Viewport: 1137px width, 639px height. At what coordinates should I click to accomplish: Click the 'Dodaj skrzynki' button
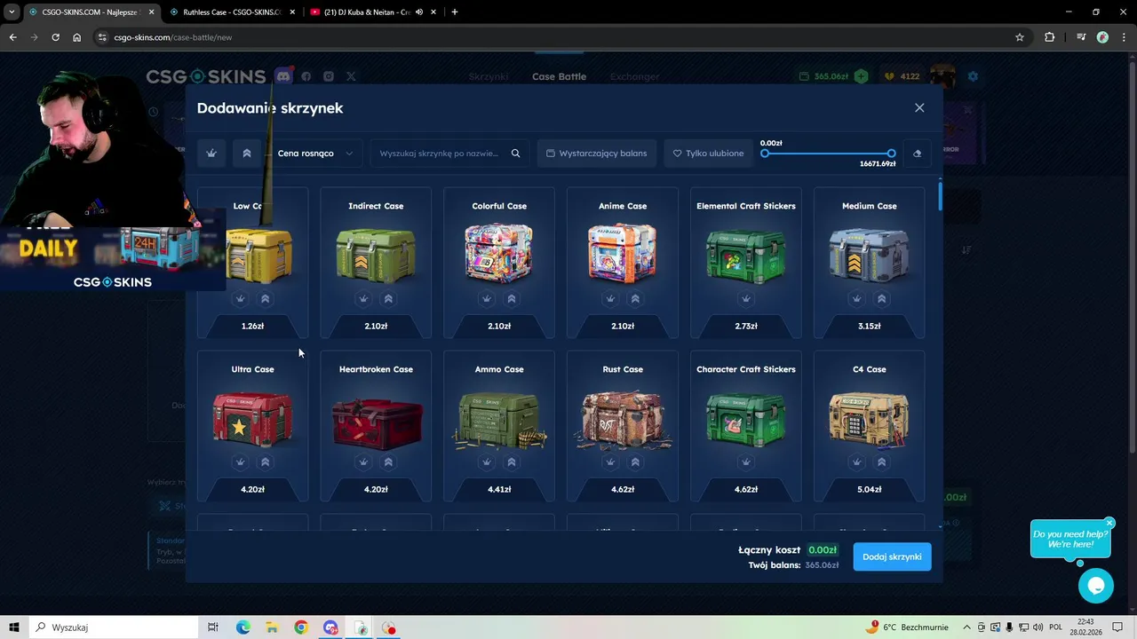pyautogui.click(x=892, y=556)
